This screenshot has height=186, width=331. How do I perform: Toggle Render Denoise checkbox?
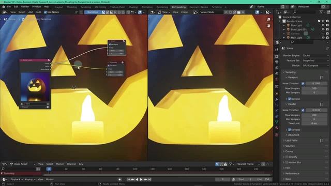click(x=290, y=130)
